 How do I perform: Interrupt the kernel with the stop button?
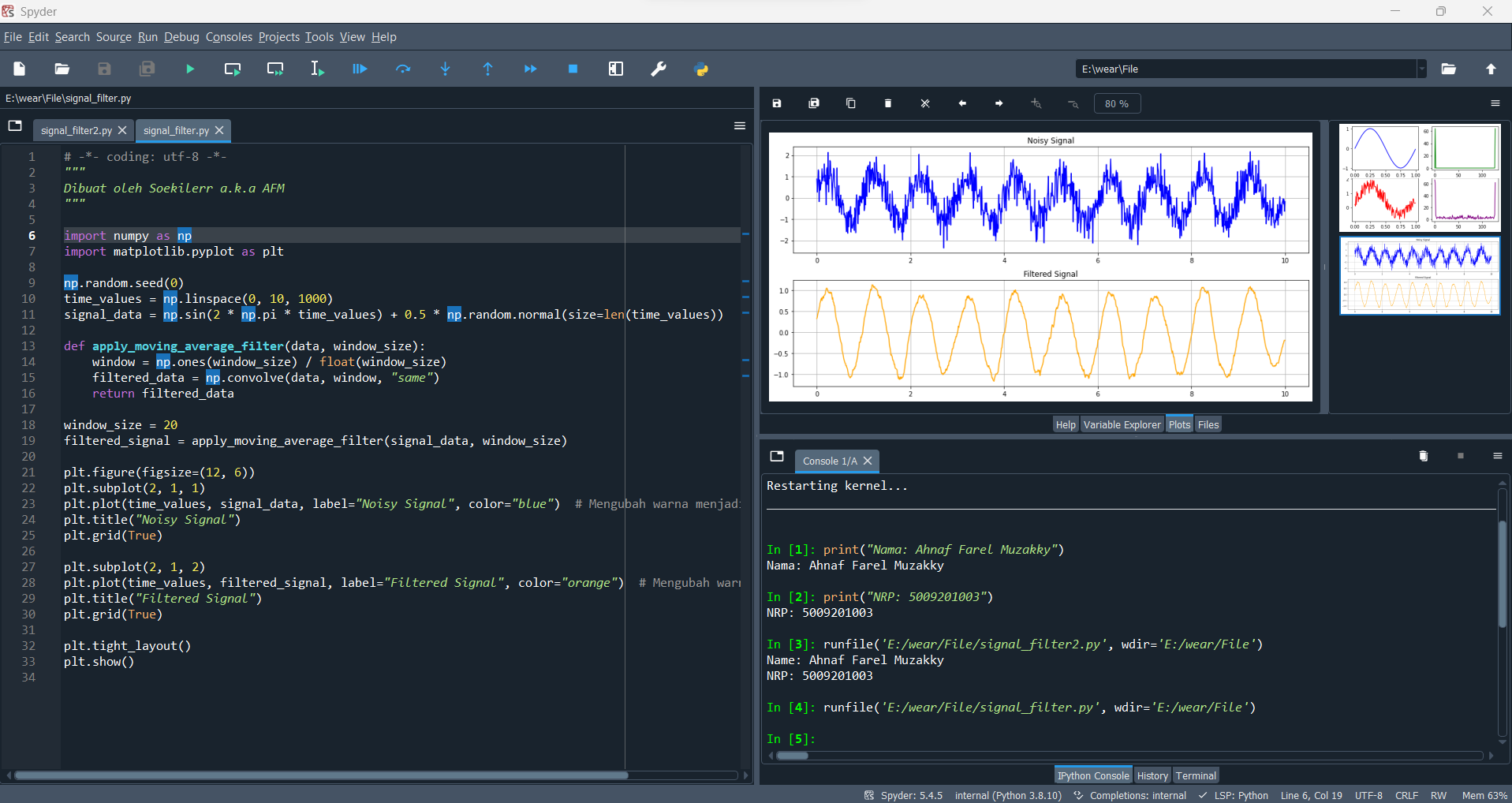(1460, 457)
